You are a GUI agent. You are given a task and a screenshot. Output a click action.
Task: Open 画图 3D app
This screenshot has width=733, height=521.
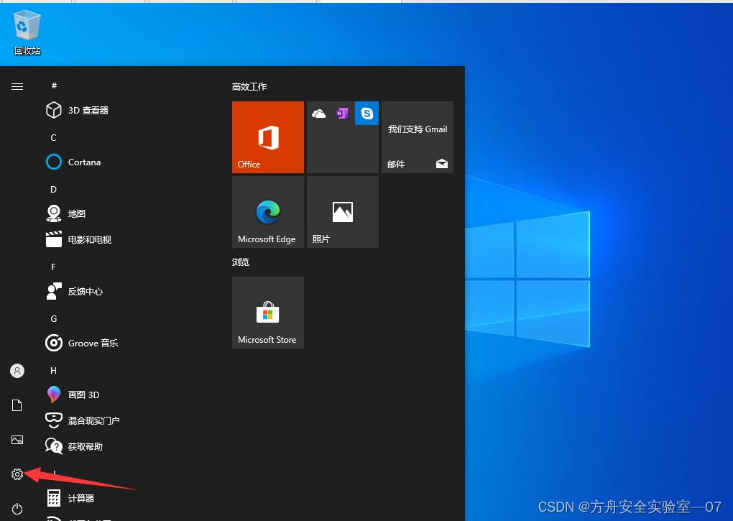73,395
